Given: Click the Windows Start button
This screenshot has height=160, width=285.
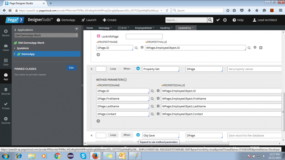Looking at the screenshot, I should pos(5,156).
